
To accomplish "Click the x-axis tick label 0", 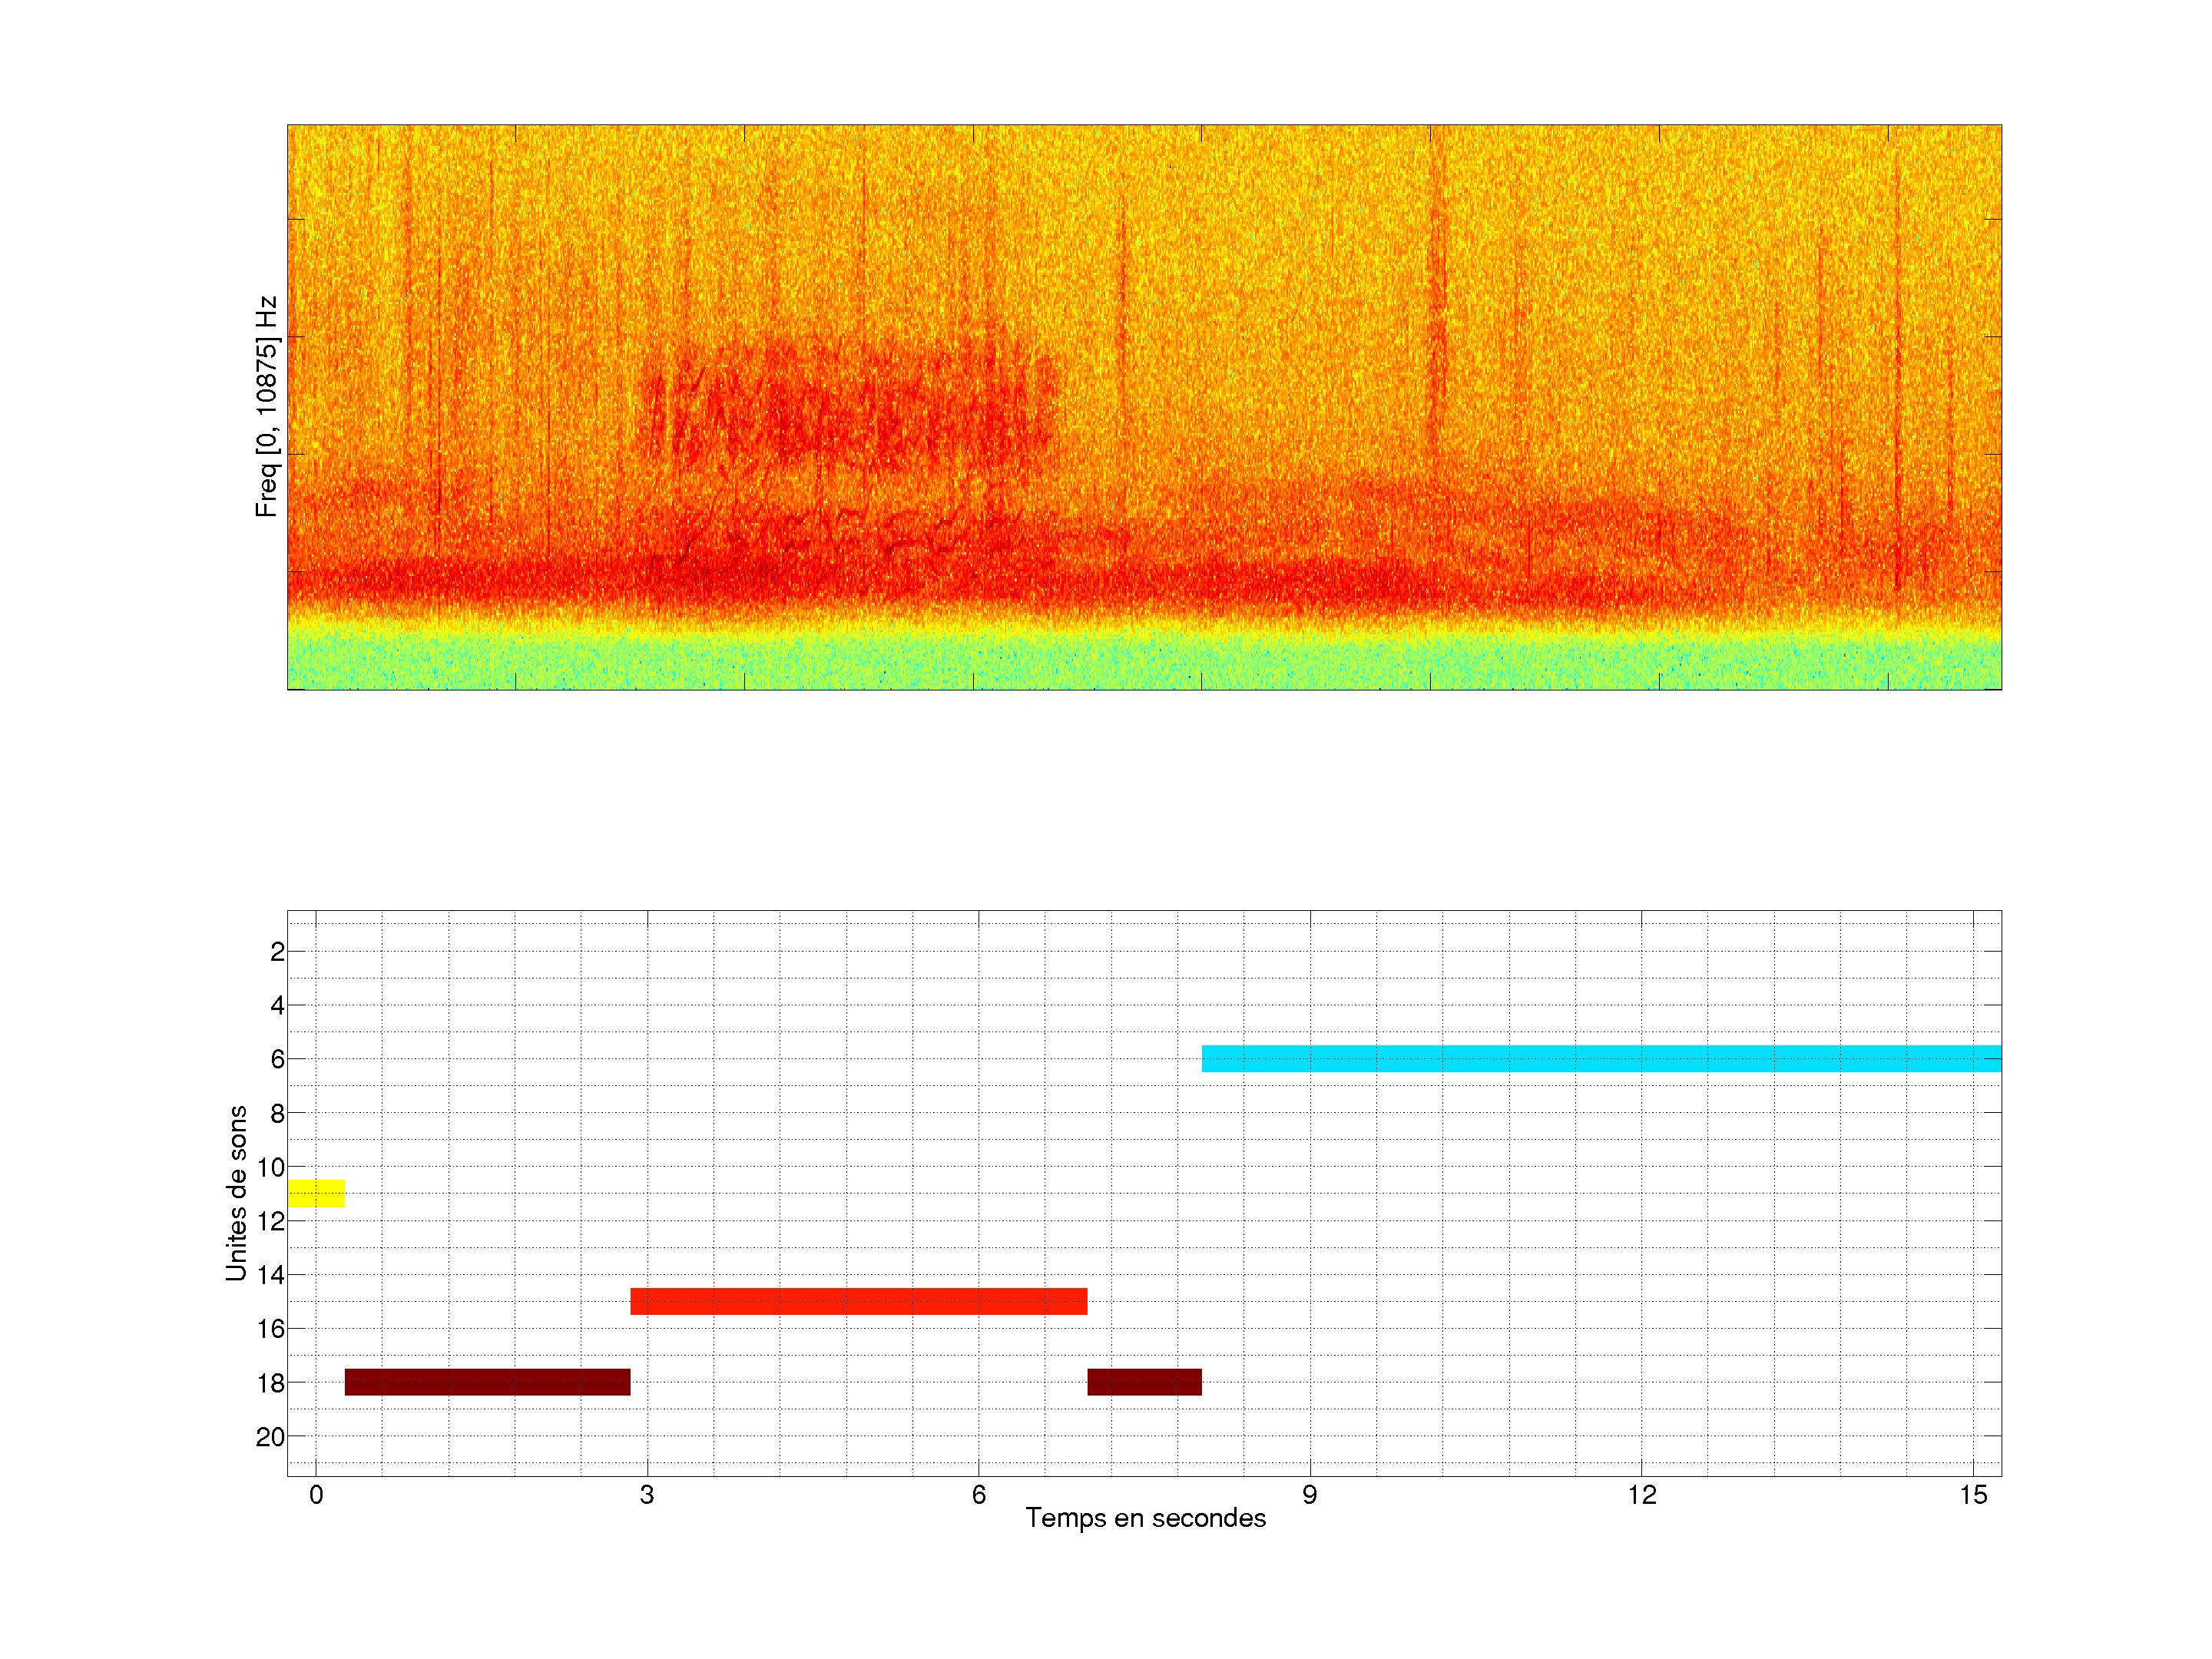I will (316, 1495).
